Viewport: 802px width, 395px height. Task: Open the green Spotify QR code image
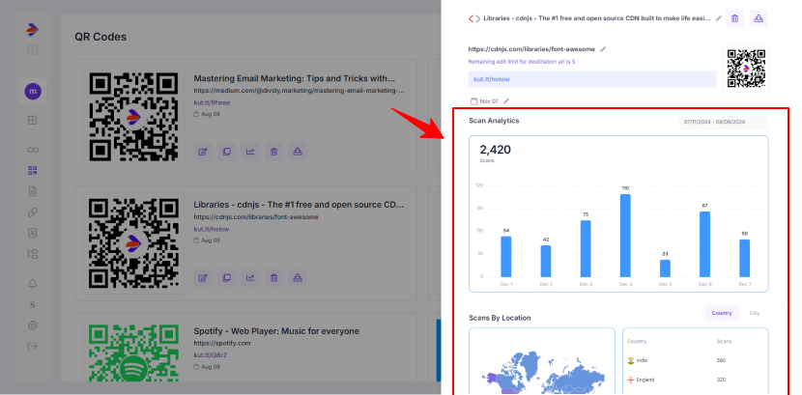coord(134,353)
